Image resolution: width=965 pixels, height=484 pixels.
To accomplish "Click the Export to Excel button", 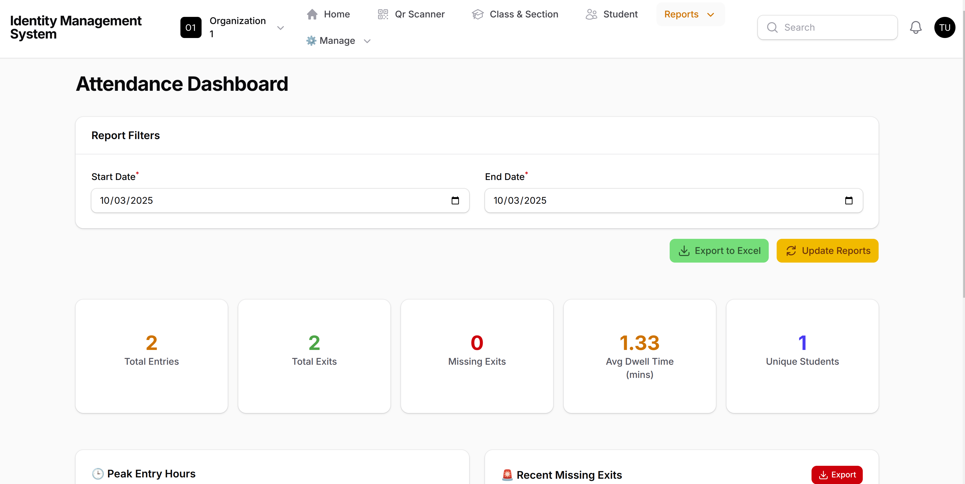I will [x=719, y=250].
